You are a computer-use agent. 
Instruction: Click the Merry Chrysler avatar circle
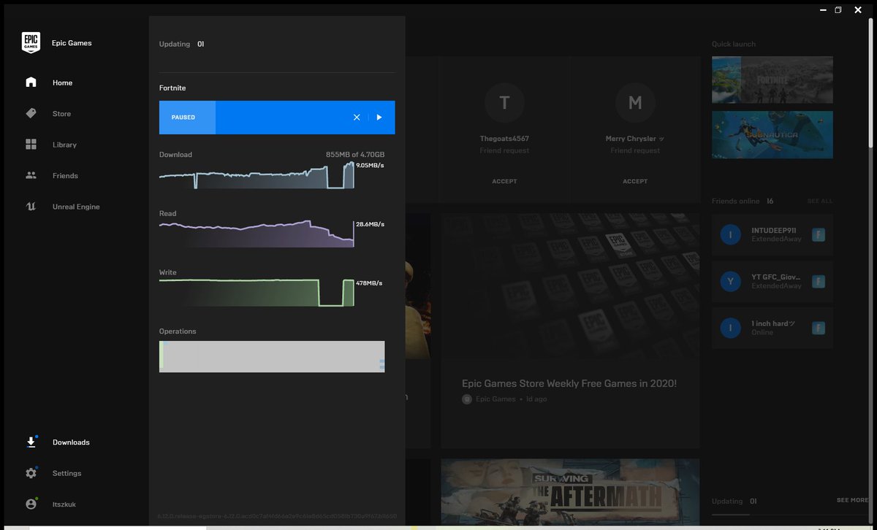[x=635, y=103]
